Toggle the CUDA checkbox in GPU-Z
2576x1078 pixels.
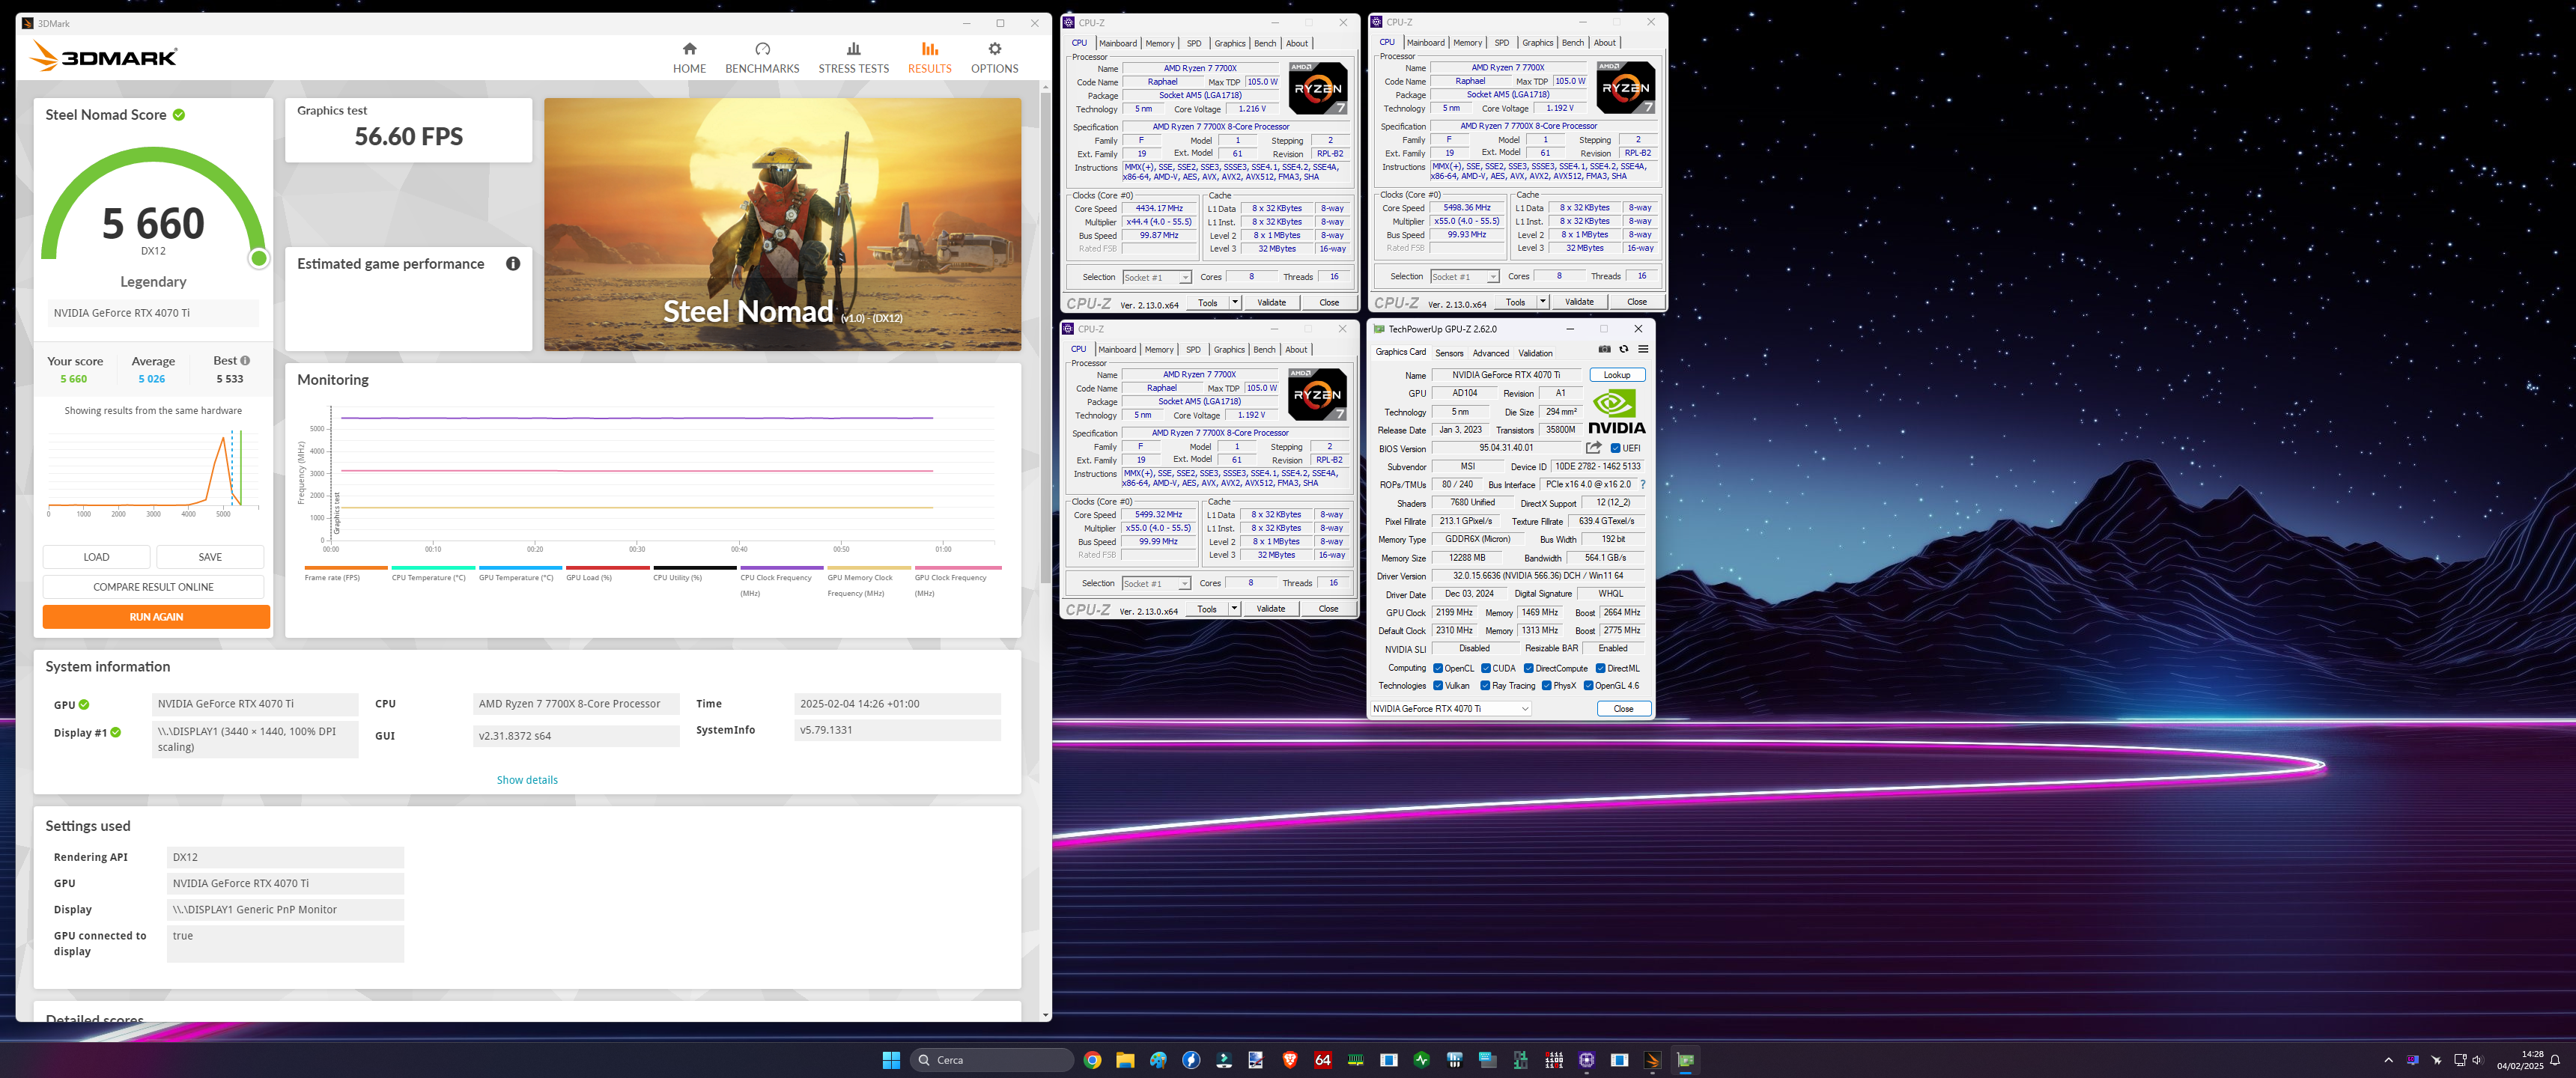[1486, 669]
